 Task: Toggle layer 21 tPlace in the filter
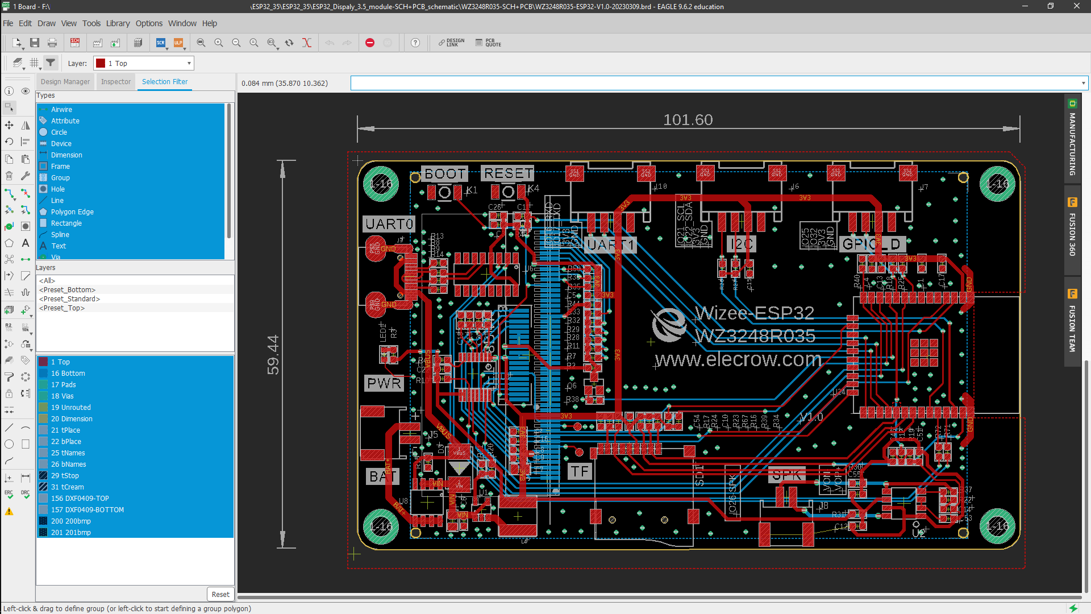[x=135, y=430]
